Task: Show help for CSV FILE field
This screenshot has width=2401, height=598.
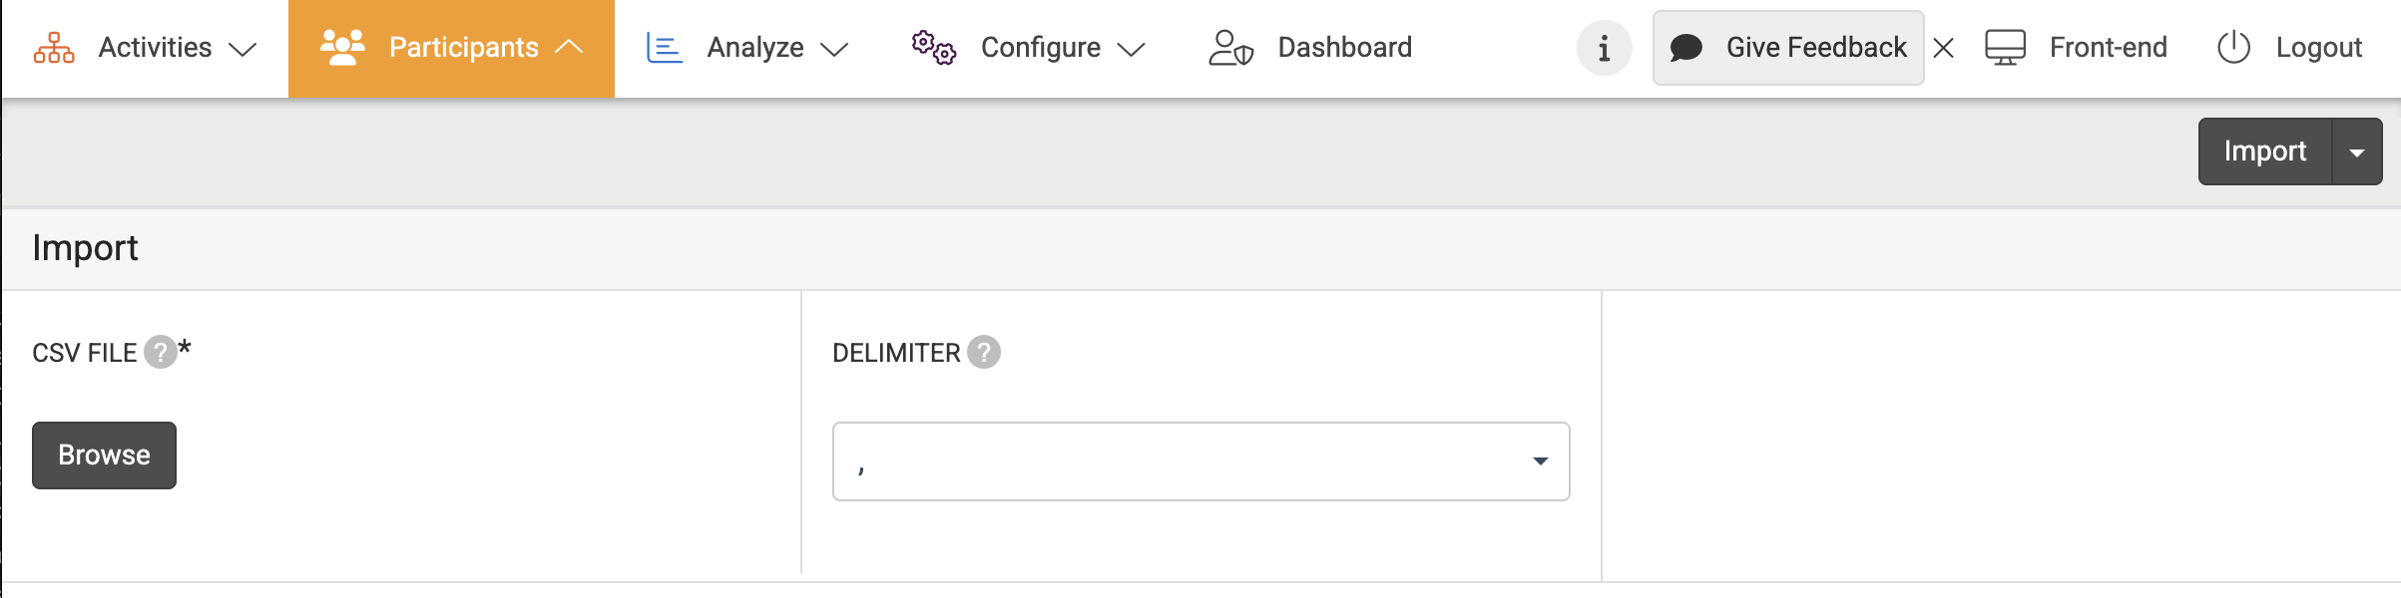Action: pyautogui.click(x=160, y=352)
